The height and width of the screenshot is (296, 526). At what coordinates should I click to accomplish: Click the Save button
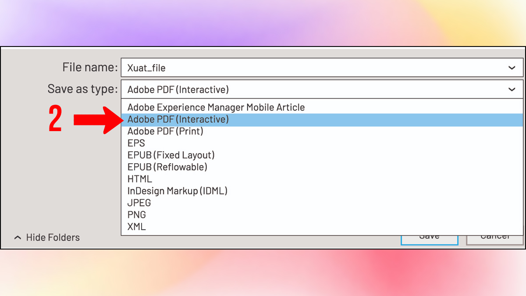pyautogui.click(x=430, y=239)
